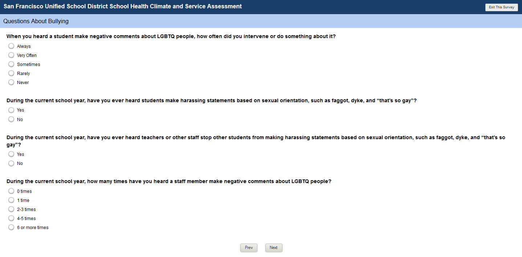Pick the 'Rarely' radio option

(x=11, y=73)
